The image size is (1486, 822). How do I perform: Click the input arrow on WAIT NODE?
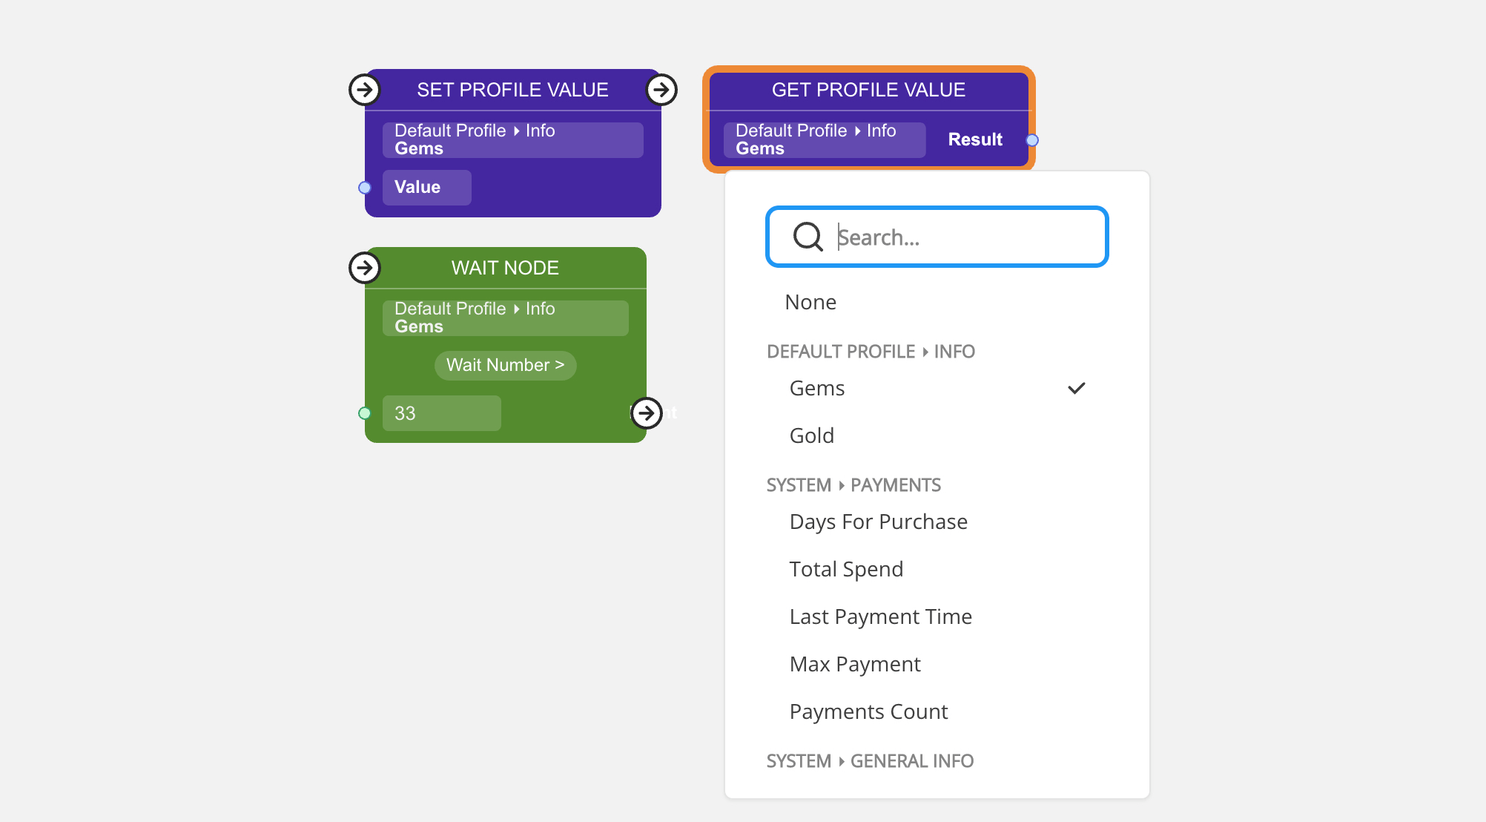tap(364, 268)
